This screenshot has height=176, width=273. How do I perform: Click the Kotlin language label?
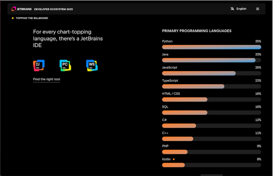(x=166, y=159)
